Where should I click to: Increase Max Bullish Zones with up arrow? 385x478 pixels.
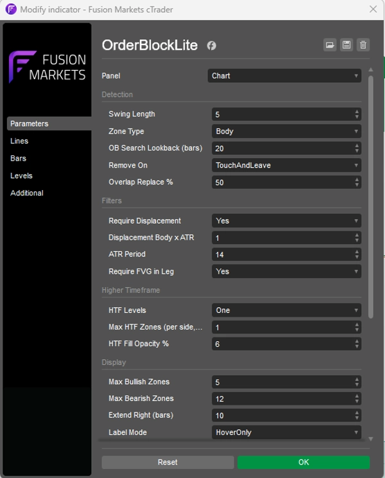[x=357, y=380]
